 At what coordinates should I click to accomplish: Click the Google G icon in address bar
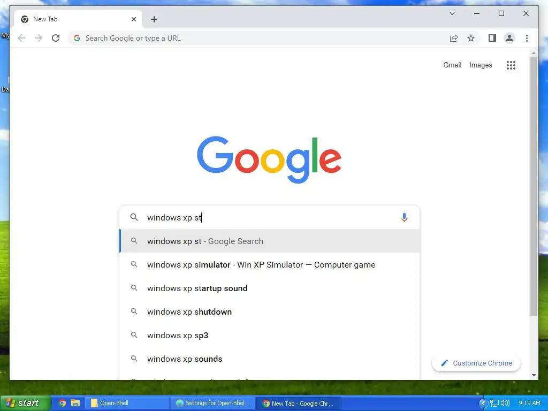point(77,38)
